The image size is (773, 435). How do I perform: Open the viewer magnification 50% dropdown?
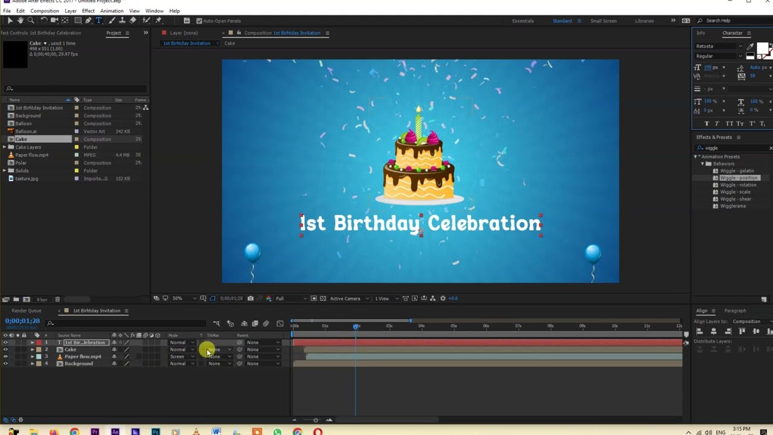pos(184,298)
